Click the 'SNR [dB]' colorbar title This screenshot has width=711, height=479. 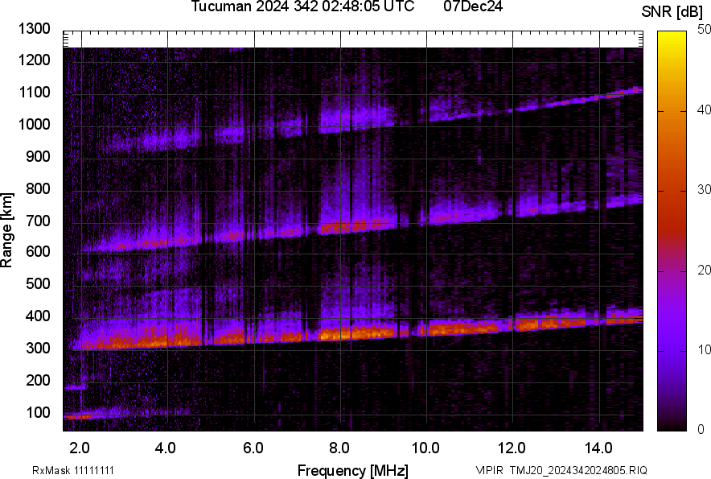(x=672, y=12)
